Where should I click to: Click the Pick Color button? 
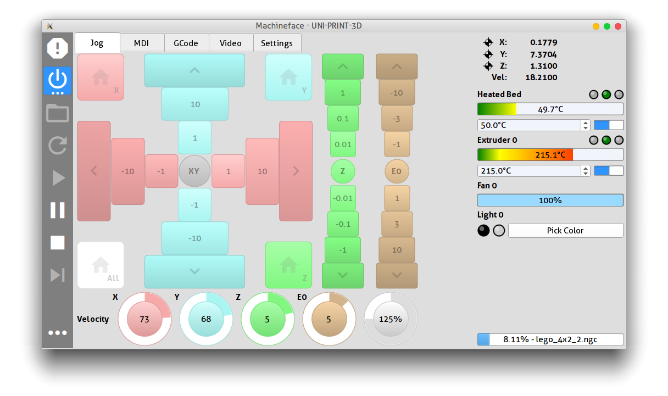(565, 231)
